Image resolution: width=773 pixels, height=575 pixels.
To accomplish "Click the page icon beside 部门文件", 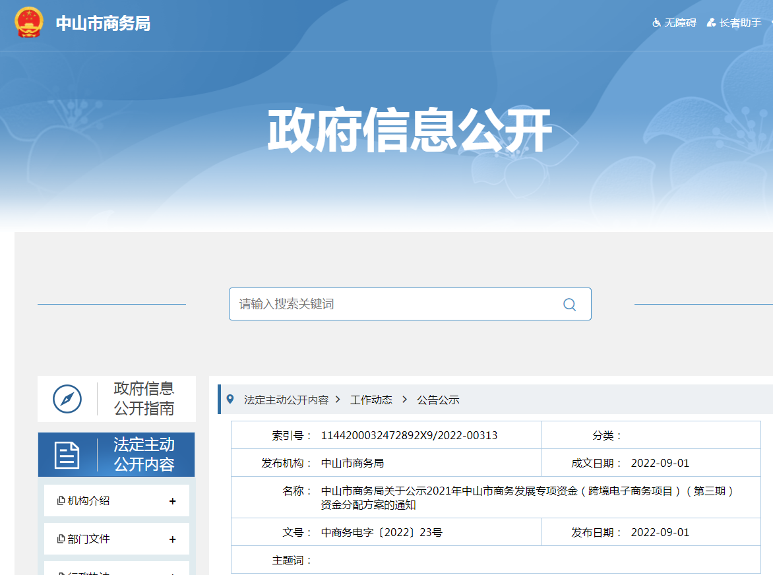I will click(x=61, y=539).
